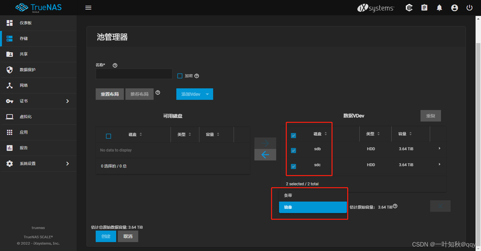Click the 重复 button
The height and width of the screenshot is (251, 481).
coord(431,116)
